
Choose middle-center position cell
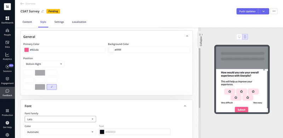(x=40, y=80)
